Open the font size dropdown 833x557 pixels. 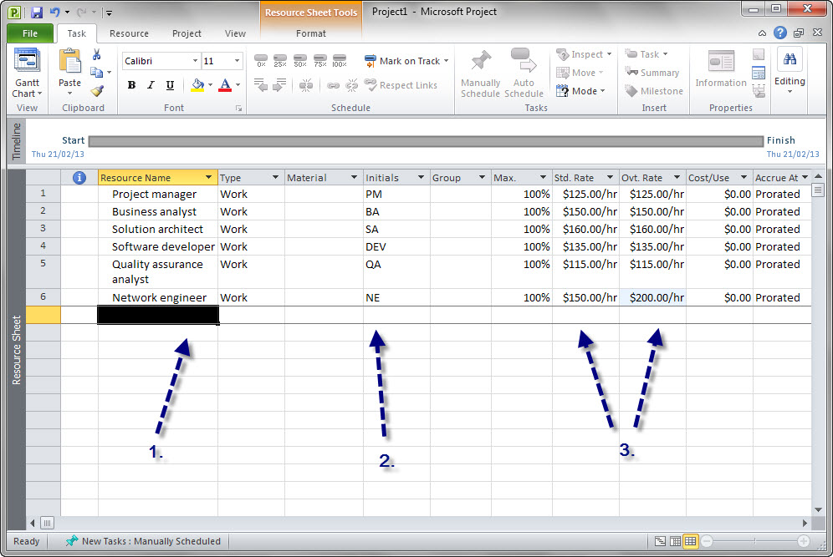click(235, 60)
